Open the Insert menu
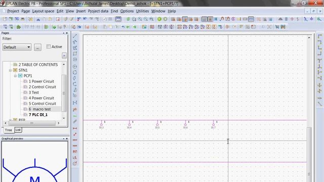This screenshot has width=324, height=182. [81, 11]
